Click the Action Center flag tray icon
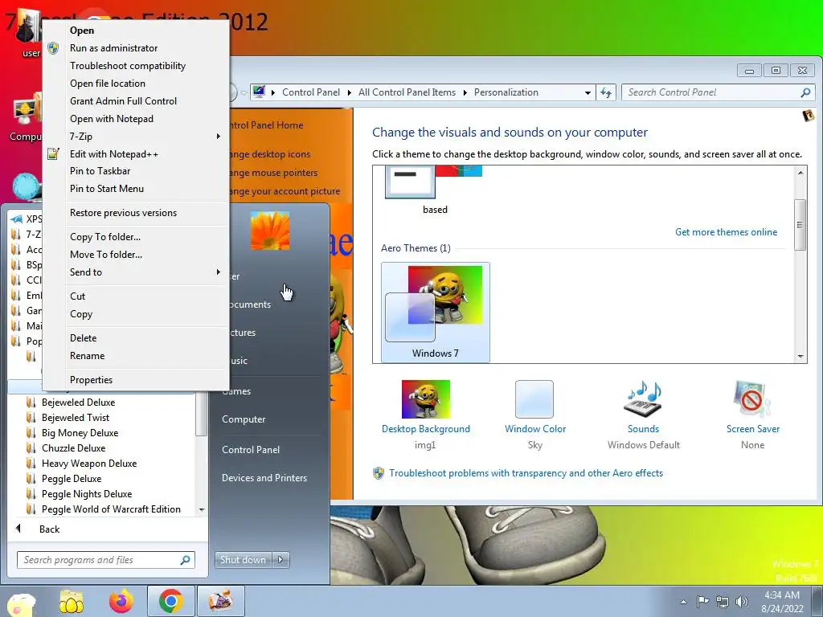 pyautogui.click(x=702, y=601)
